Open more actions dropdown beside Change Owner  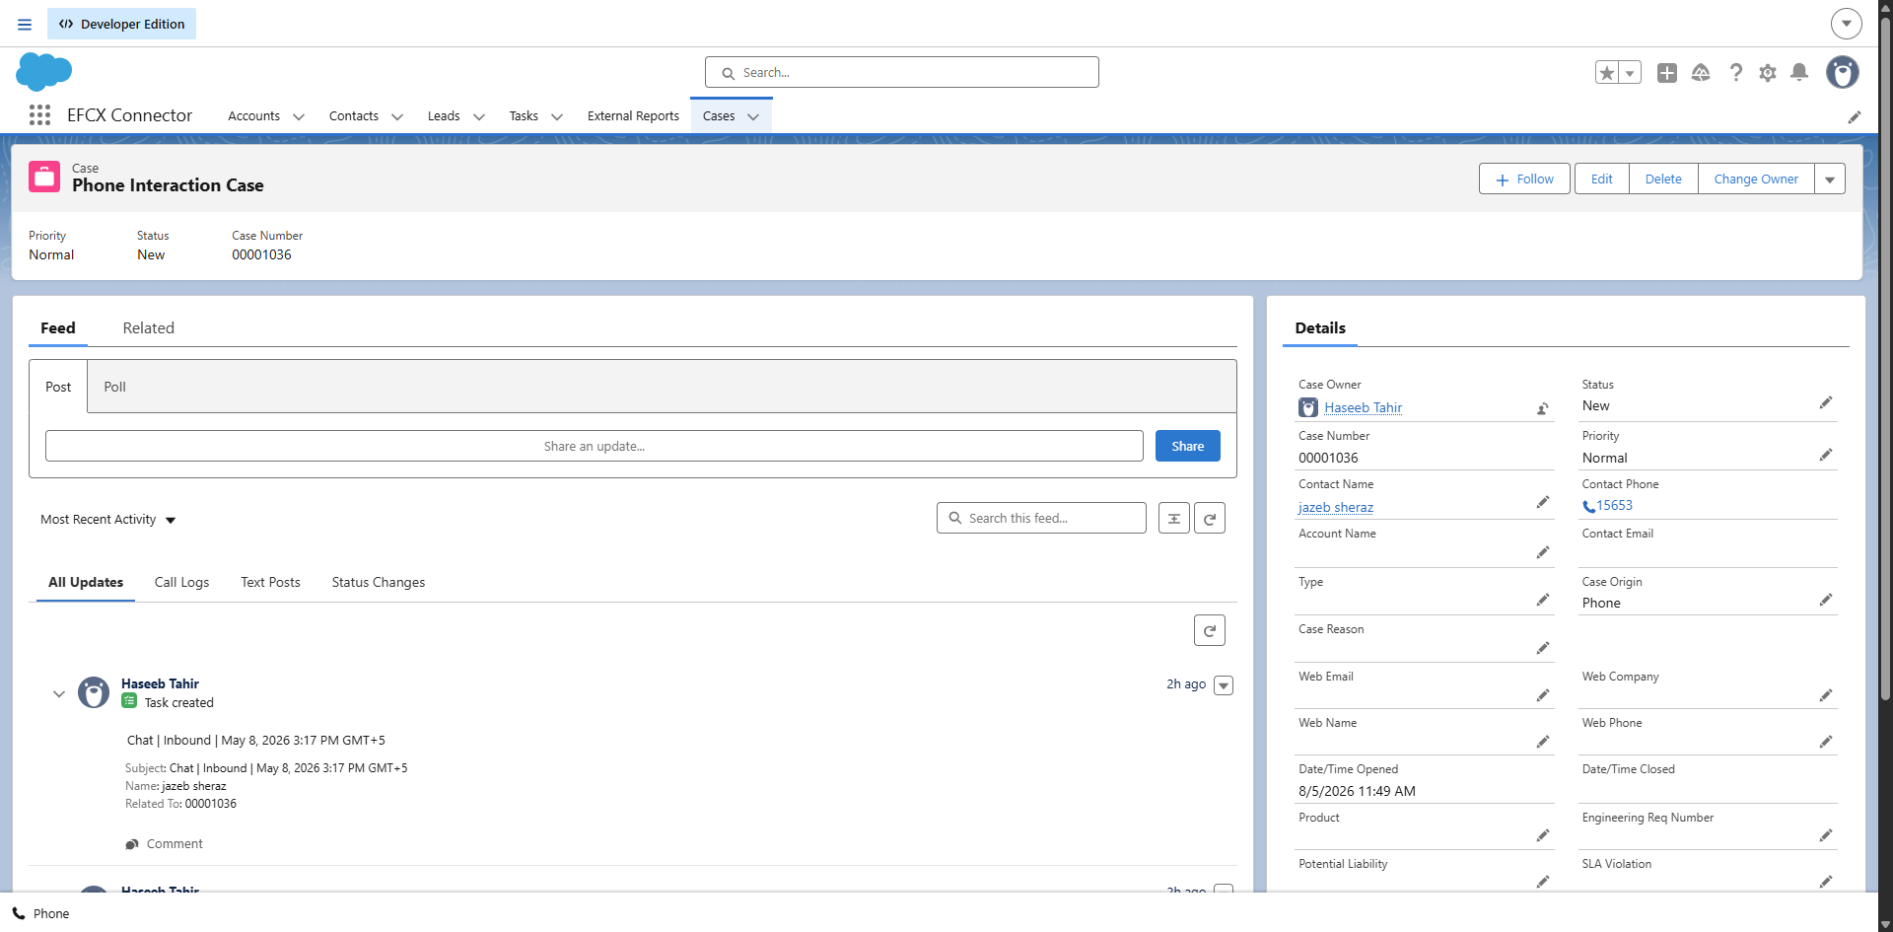click(1830, 179)
